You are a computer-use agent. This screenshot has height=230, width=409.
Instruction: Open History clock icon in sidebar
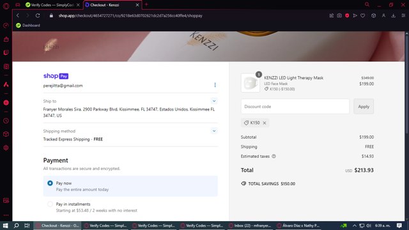6,121
